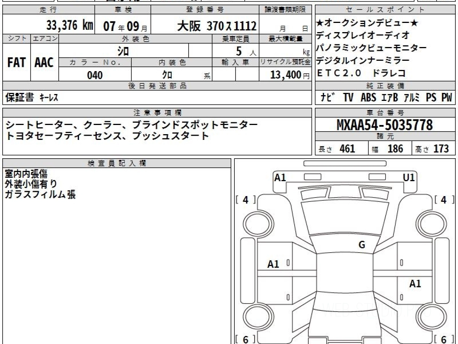This screenshot has width=458, height=344.
Task: Select the TV equipment entry
Action: point(348,98)
